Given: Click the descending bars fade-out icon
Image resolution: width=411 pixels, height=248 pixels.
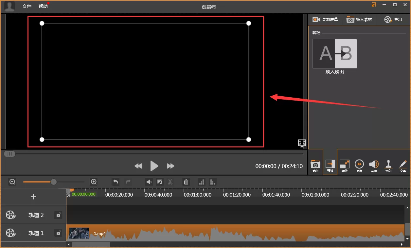Looking at the screenshot, I should [213, 182].
